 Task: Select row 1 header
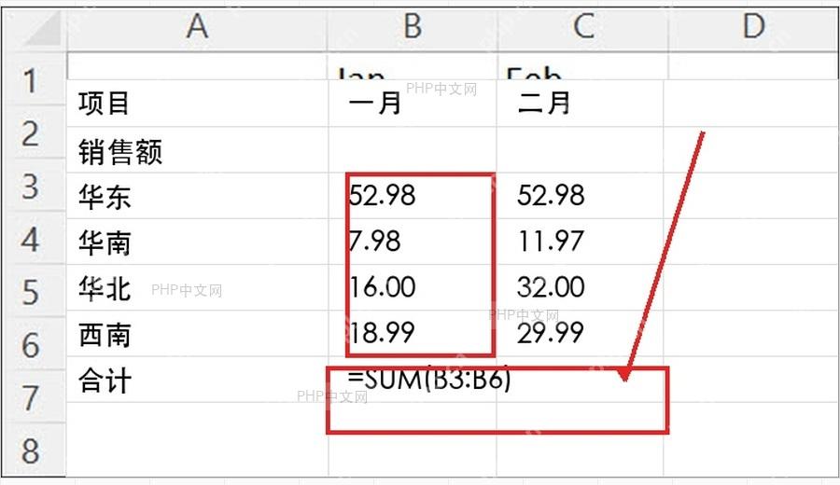click(x=34, y=78)
